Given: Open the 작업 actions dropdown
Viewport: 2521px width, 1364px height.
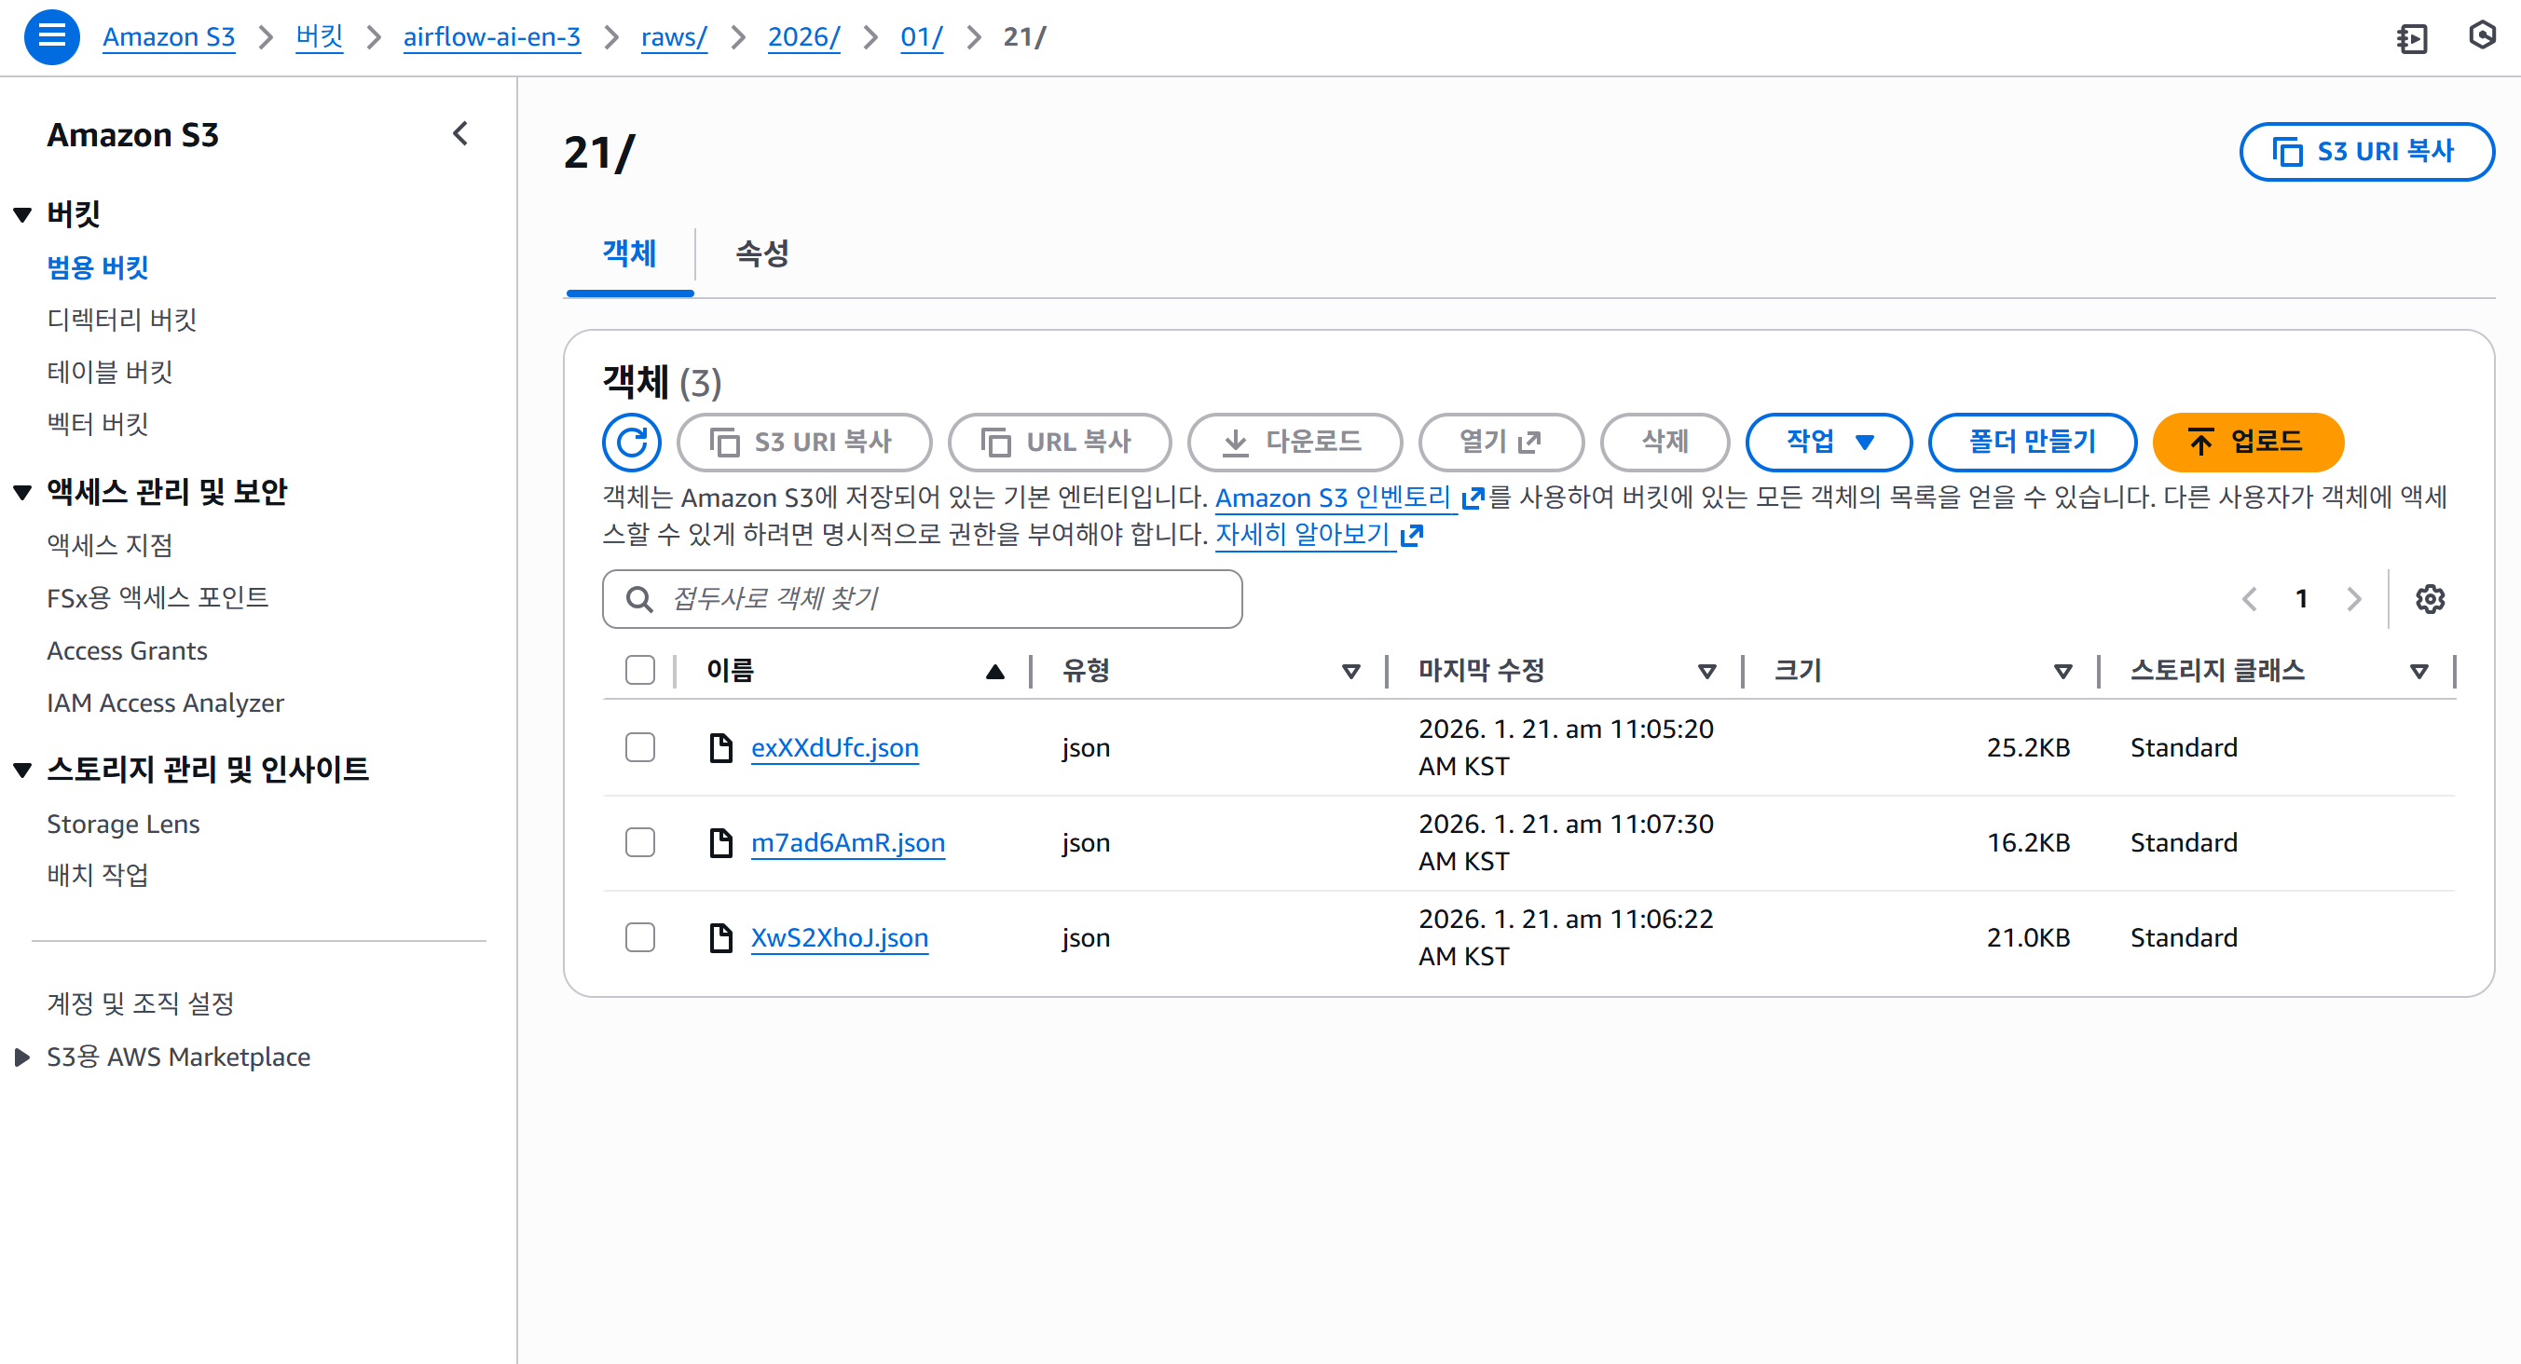Looking at the screenshot, I should coord(1829,443).
